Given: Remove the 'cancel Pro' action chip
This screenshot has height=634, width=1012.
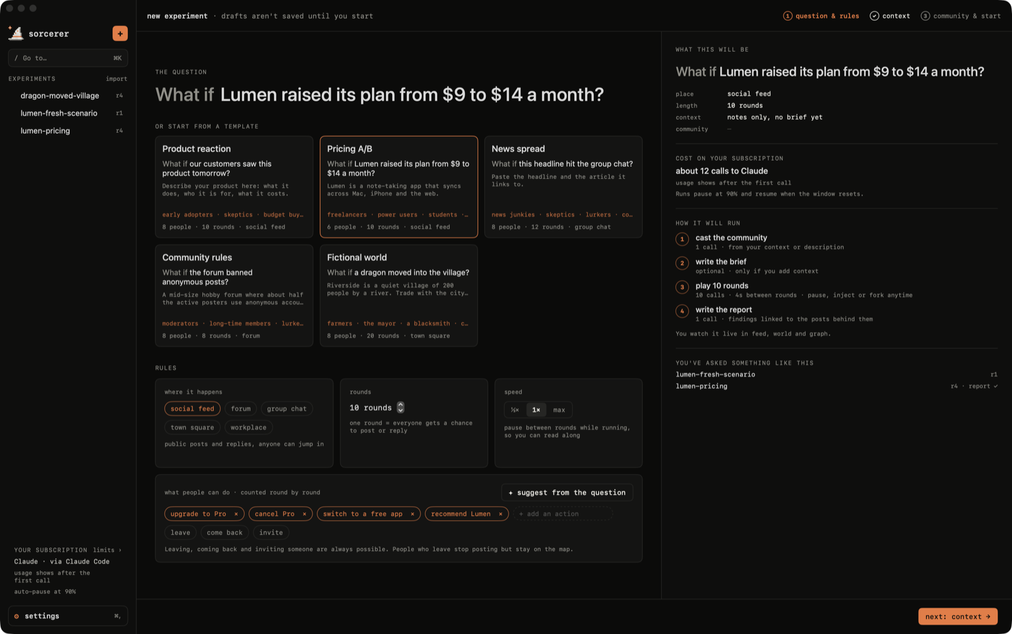Looking at the screenshot, I should (304, 514).
